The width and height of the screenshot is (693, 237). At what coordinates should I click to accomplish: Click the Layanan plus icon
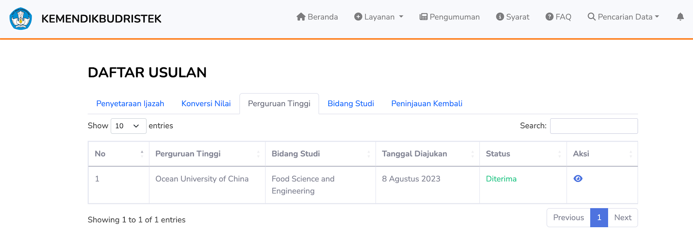[x=358, y=17]
